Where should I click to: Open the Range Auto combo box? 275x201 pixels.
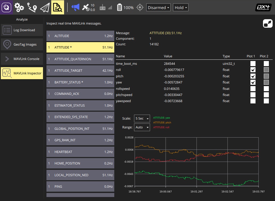142,127
